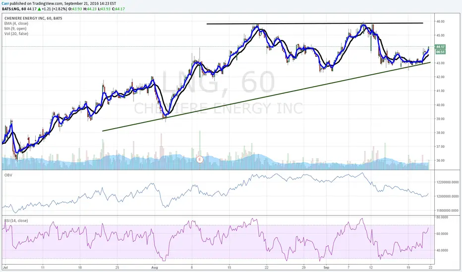This screenshot has width=462, height=272.
Task: Click the '37.00' price axis label
Action: click(441, 146)
